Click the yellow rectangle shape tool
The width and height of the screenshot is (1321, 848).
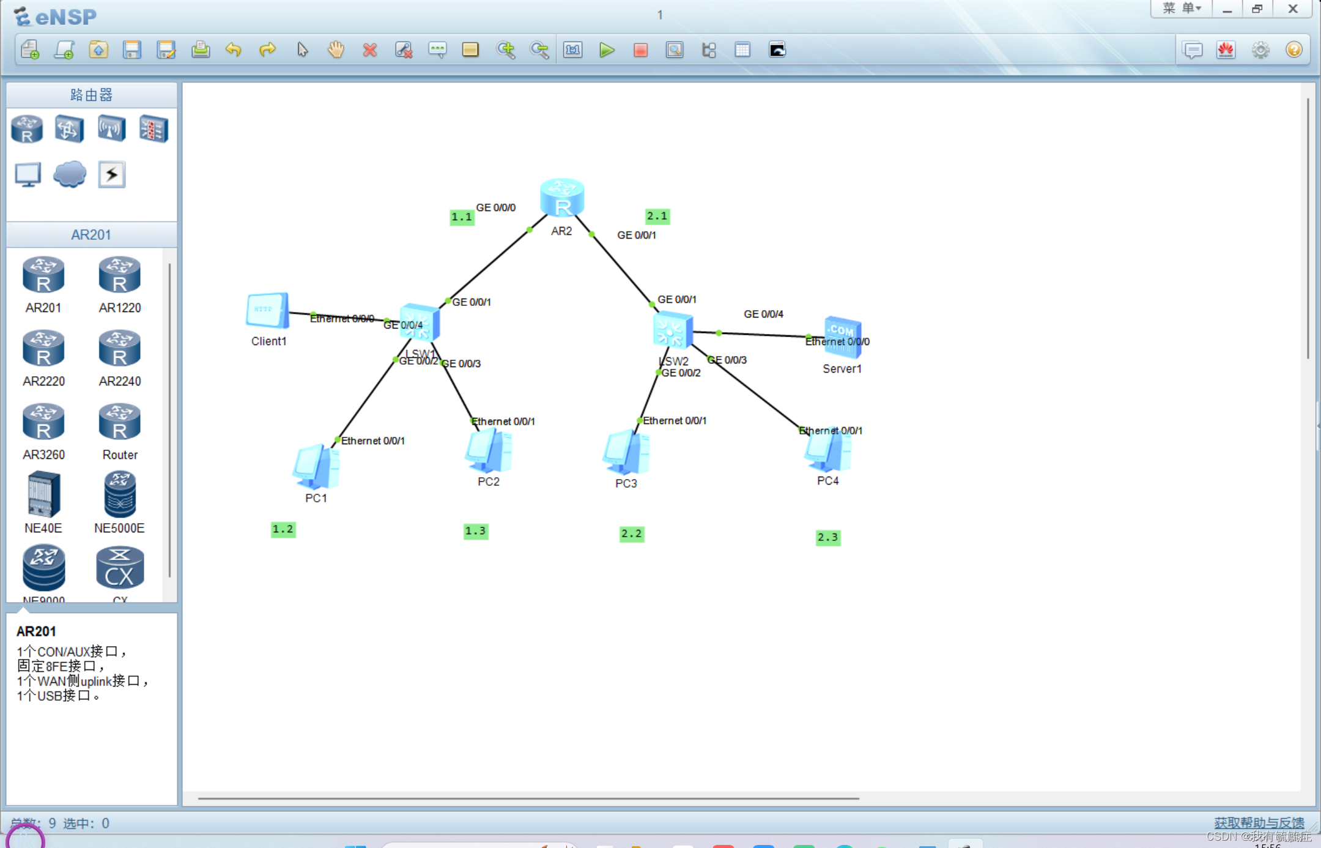pos(470,50)
